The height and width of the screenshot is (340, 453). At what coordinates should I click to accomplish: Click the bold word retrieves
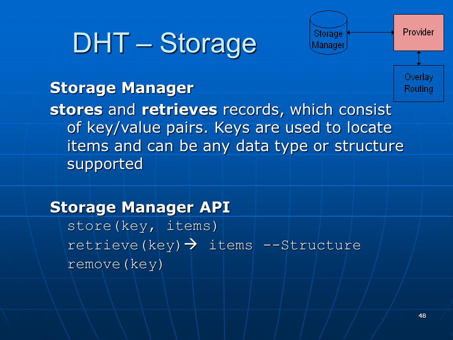tap(179, 110)
